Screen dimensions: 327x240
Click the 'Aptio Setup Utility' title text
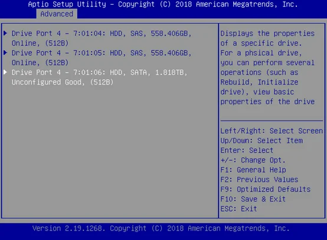click(x=67, y=4)
